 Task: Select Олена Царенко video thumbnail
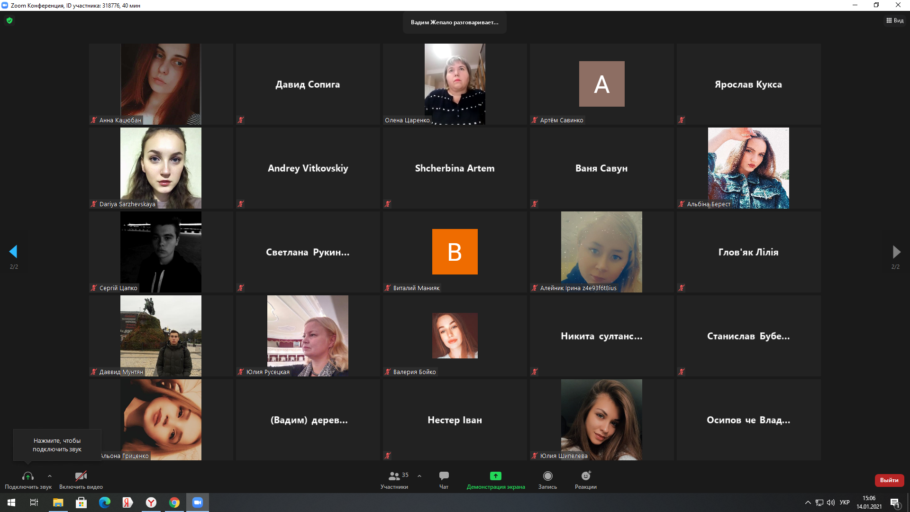click(455, 84)
